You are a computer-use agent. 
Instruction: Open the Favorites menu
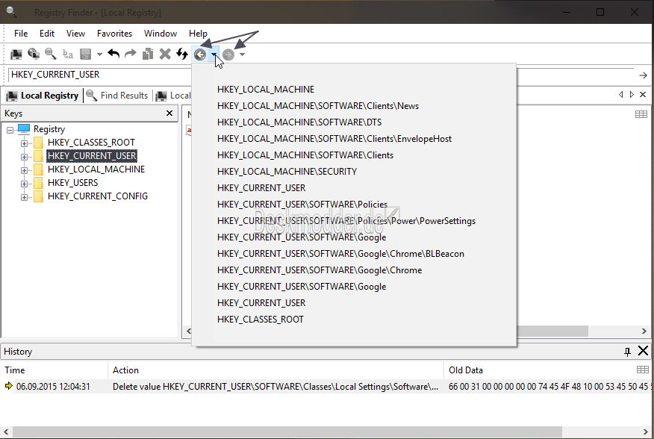pos(114,34)
